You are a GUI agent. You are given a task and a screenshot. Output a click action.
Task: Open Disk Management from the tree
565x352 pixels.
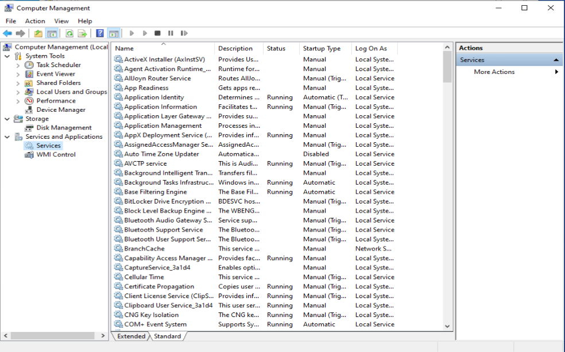(64, 128)
